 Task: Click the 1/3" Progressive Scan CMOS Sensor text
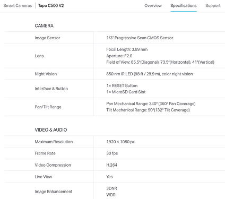coord(140,38)
